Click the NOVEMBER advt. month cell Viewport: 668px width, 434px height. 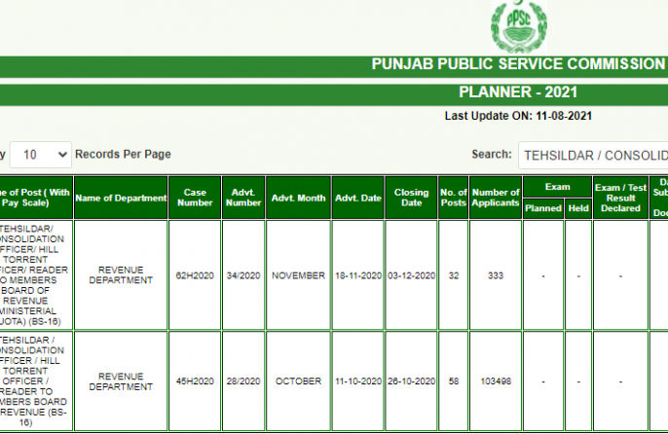click(x=298, y=275)
